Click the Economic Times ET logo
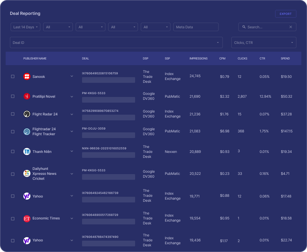 (x=27, y=218)
